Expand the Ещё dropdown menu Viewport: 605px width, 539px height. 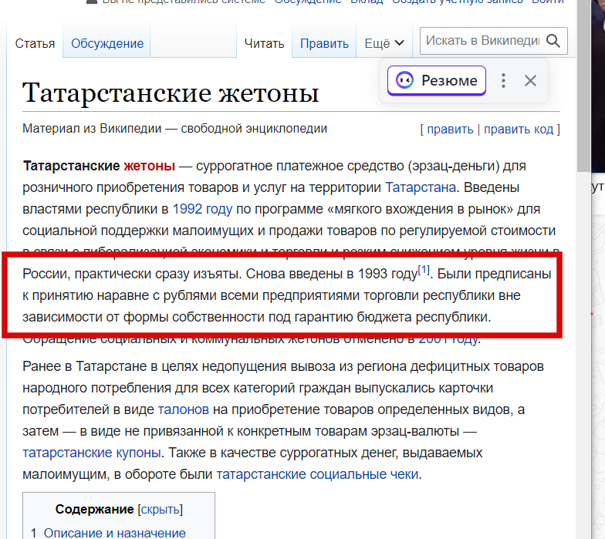[x=384, y=43]
